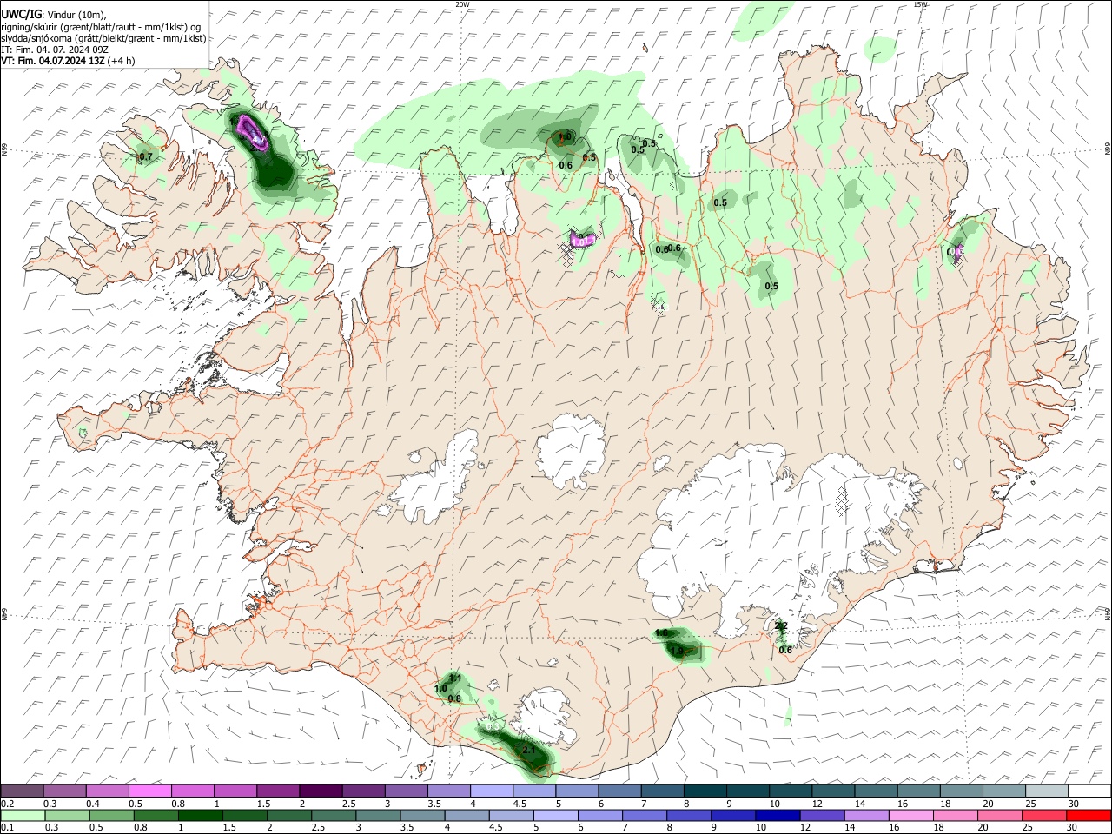Screen dimensions: 1112x834
Task: Pick the lower legend swatch starting at 4.5
Action: click(x=510, y=815)
